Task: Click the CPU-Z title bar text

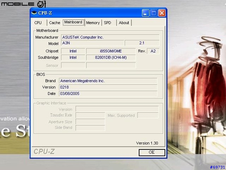Action: tap(45, 13)
